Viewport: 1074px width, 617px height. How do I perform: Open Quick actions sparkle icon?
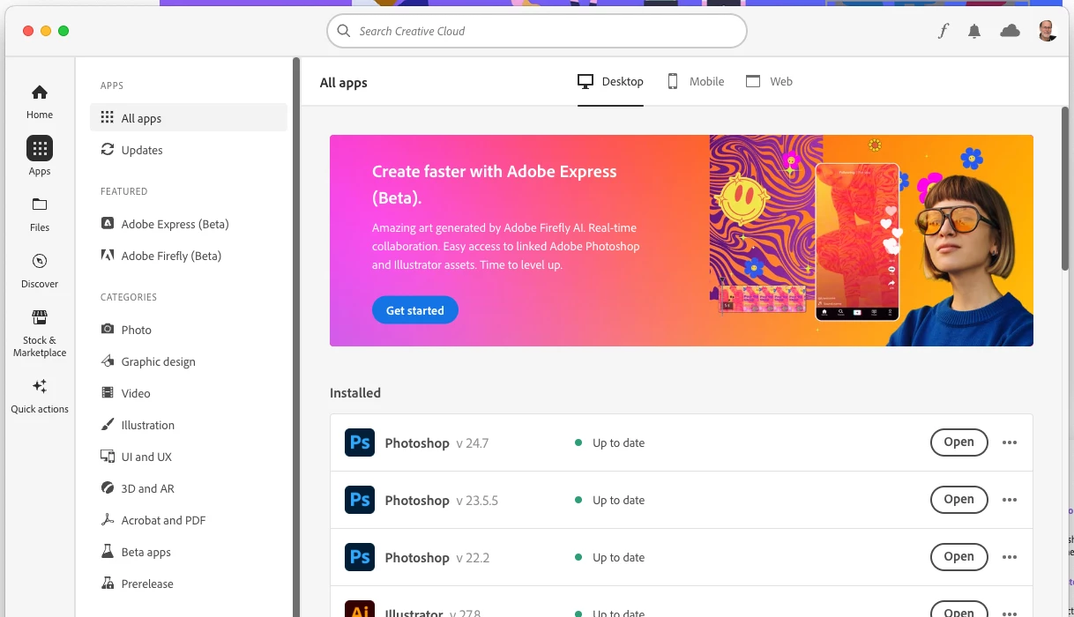40,386
